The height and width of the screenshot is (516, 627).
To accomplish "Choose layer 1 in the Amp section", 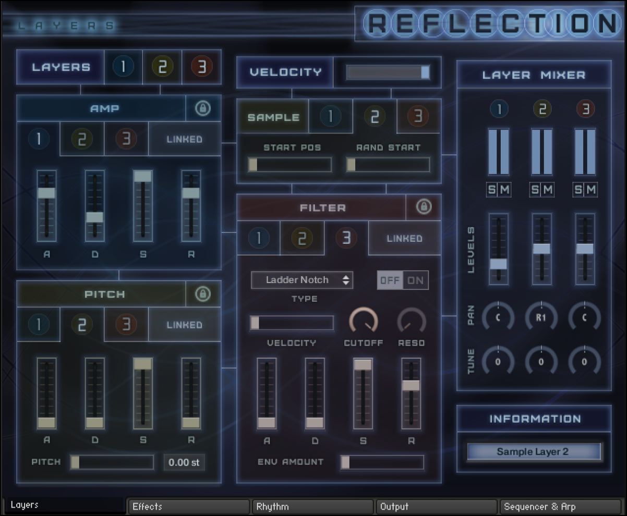I will pyautogui.click(x=39, y=139).
